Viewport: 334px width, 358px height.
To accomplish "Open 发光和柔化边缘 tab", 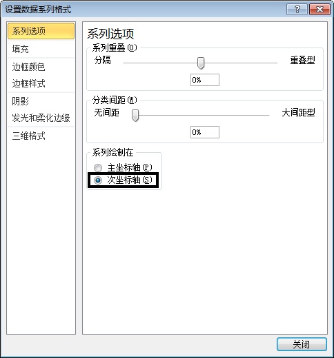I will [41, 118].
